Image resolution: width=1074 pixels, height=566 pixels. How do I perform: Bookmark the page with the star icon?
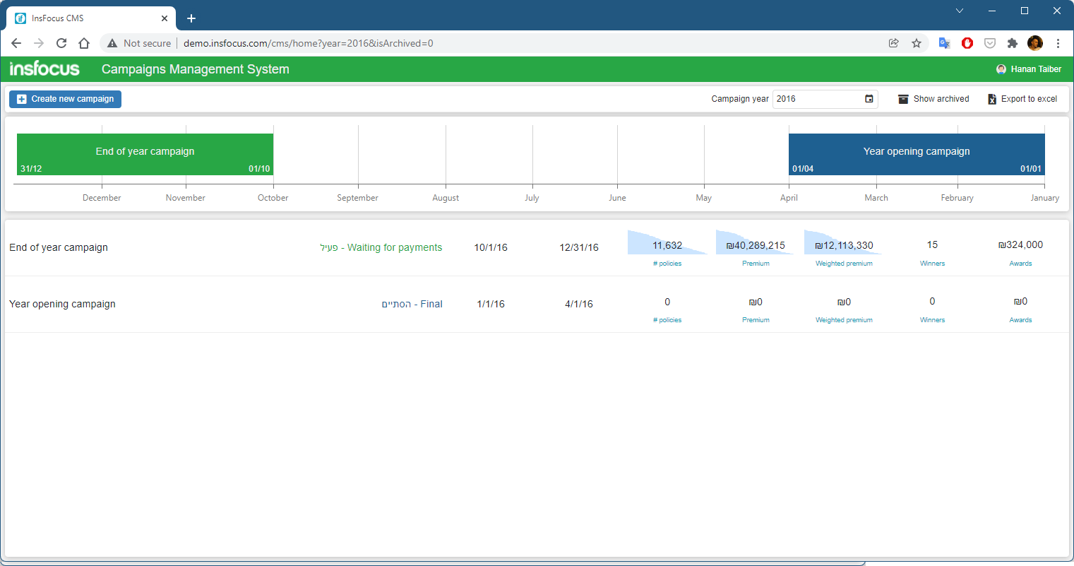coord(916,43)
